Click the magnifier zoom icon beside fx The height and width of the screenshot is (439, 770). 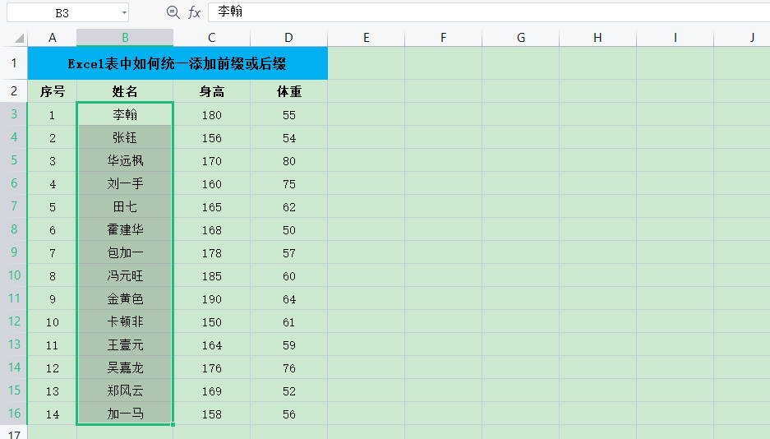173,12
